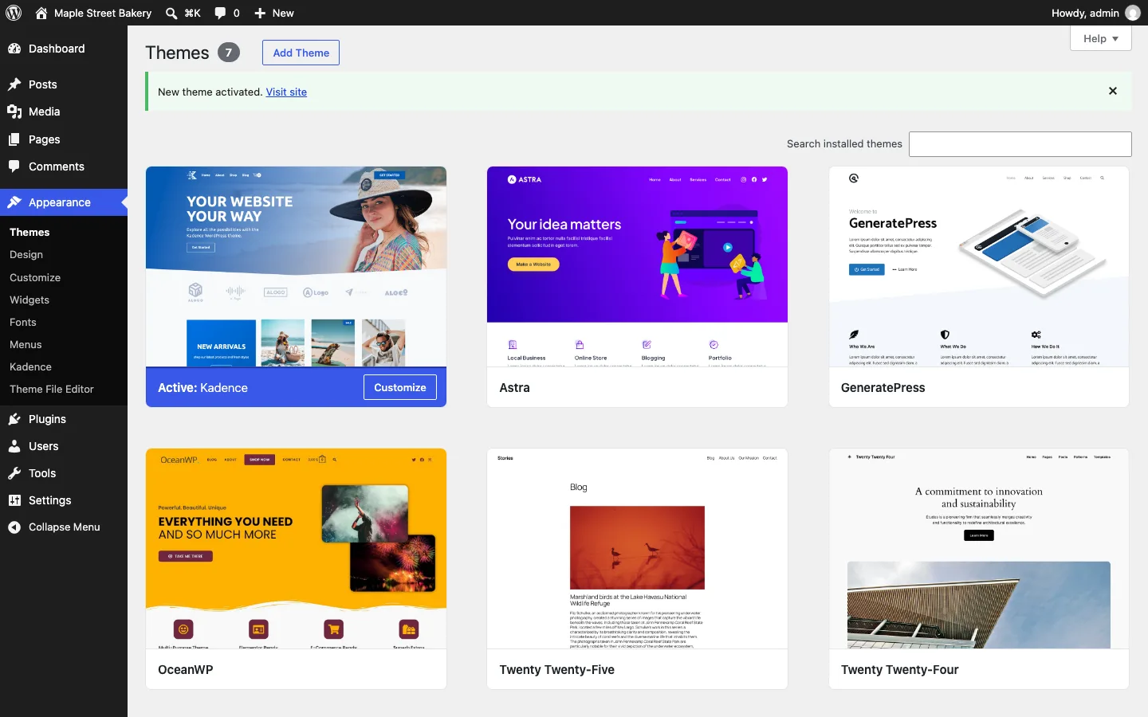Click the New label in admin bar
Image resolution: width=1148 pixels, height=717 pixels.
point(283,13)
